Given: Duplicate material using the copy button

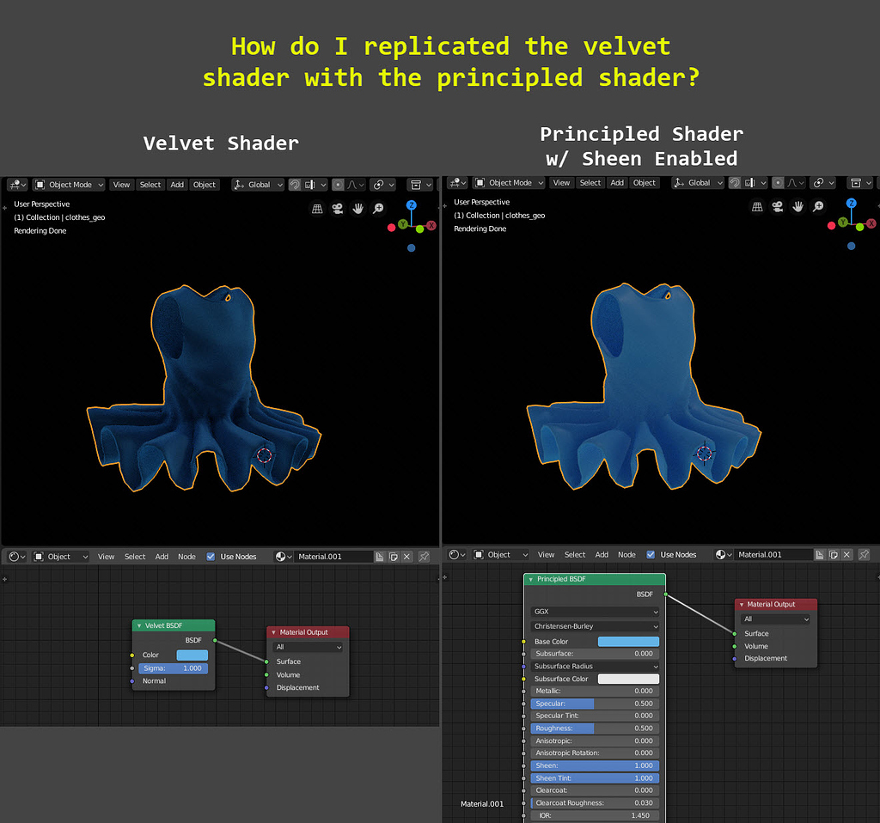Looking at the screenshot, I should [394, 556].
